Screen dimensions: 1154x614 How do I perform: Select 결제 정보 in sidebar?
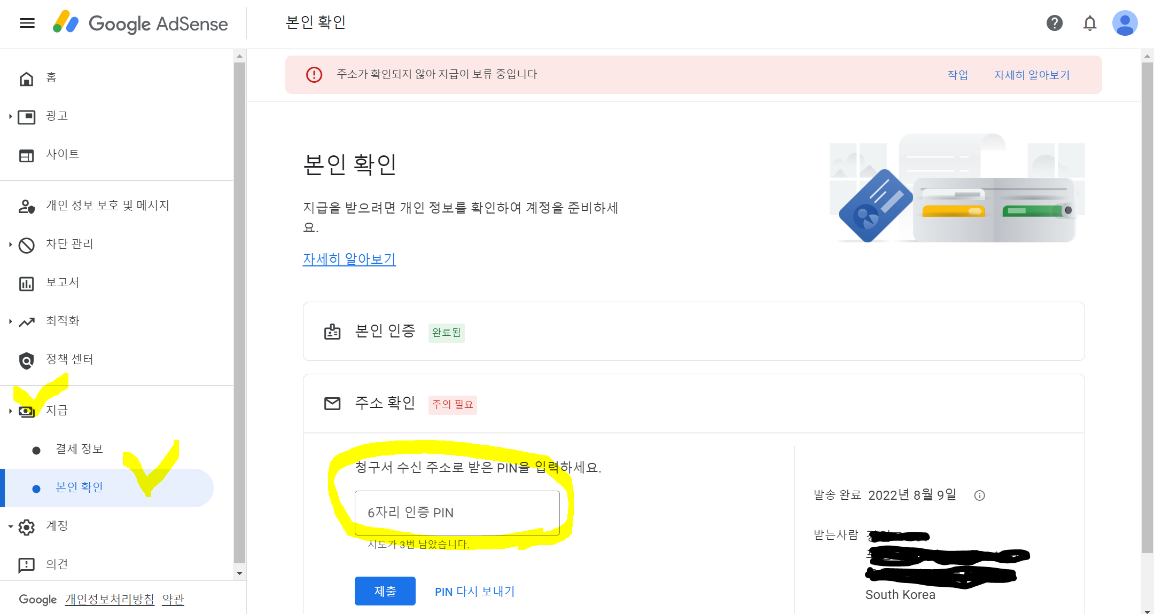coord(79,449)
